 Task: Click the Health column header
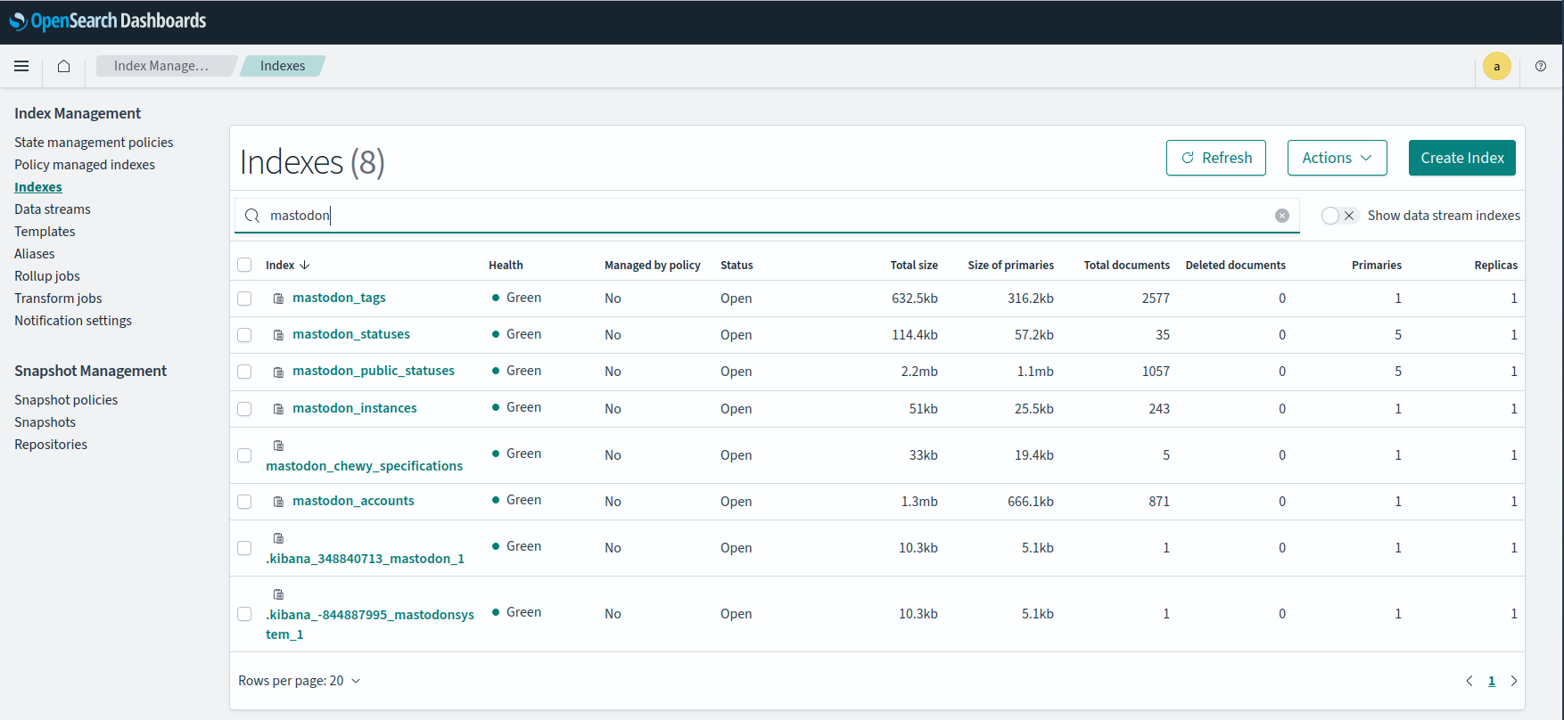[x=506, y=265]
